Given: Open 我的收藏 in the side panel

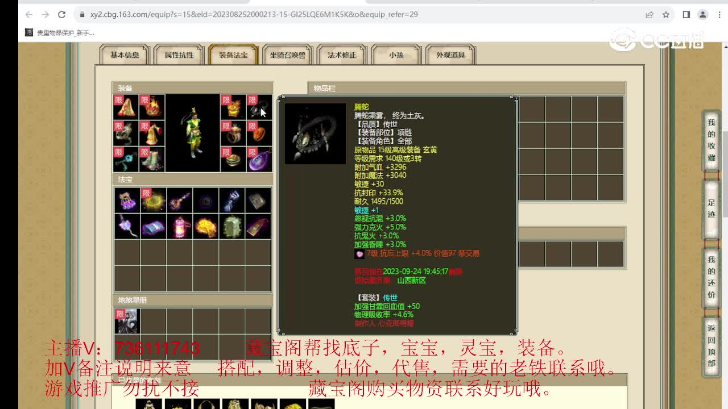Looking at the screenshot, I should (x=712, y=140).
